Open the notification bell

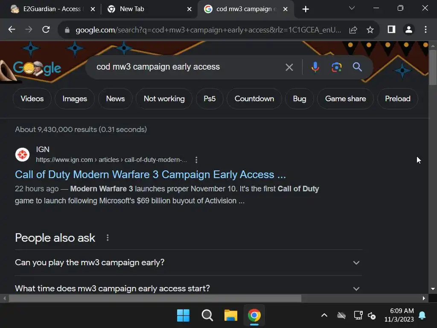point(422,316)
